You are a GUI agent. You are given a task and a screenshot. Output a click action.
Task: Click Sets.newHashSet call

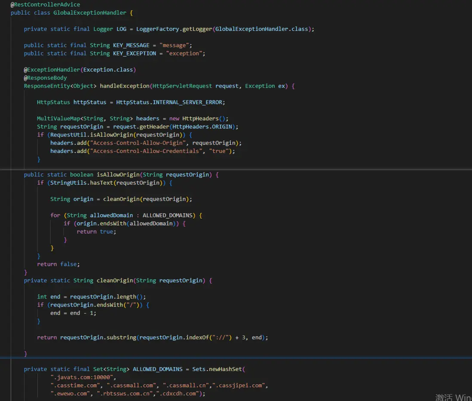pyautogui.click(x=217, y=368)
